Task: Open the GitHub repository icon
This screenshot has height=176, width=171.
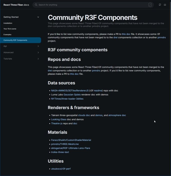Action: click(x=160, y=5)
